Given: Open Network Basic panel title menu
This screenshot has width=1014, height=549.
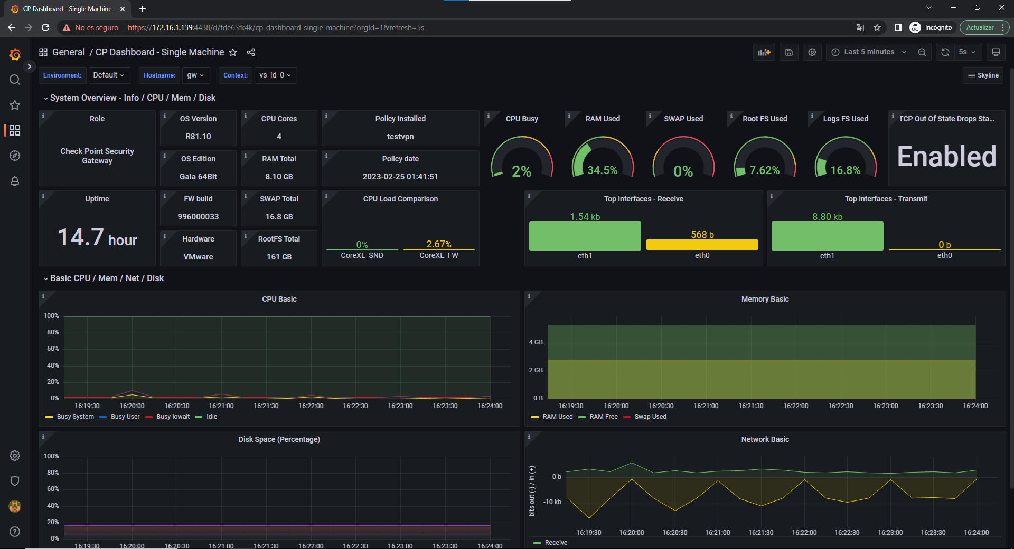Looking at the screenshot, I should pyautogui.click(x=765, y=439).
